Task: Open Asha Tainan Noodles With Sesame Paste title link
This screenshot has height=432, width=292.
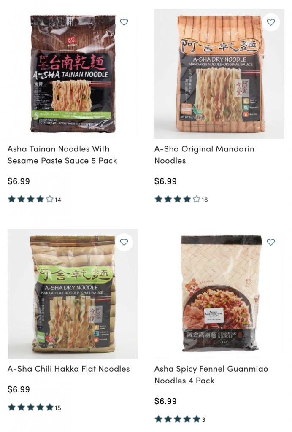Action: [x=62, y=154]
